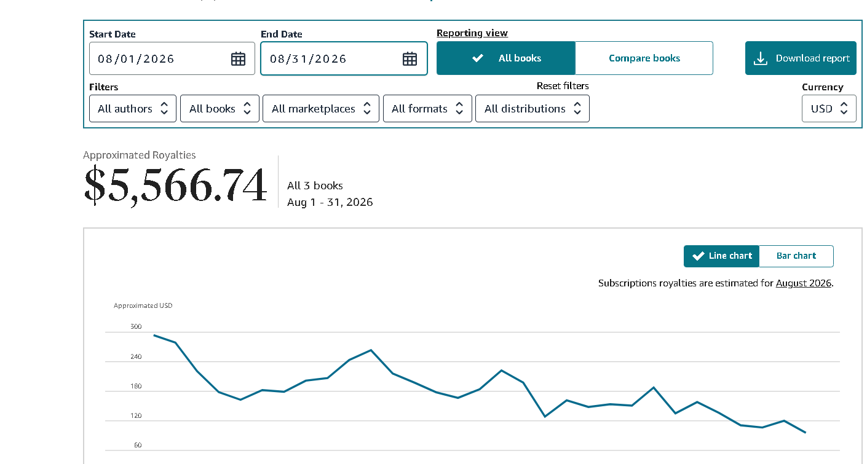The width and height of the screenshot is (867, 464).
Task: Expand the All marketplaces filter
Action: click(321, 109)
